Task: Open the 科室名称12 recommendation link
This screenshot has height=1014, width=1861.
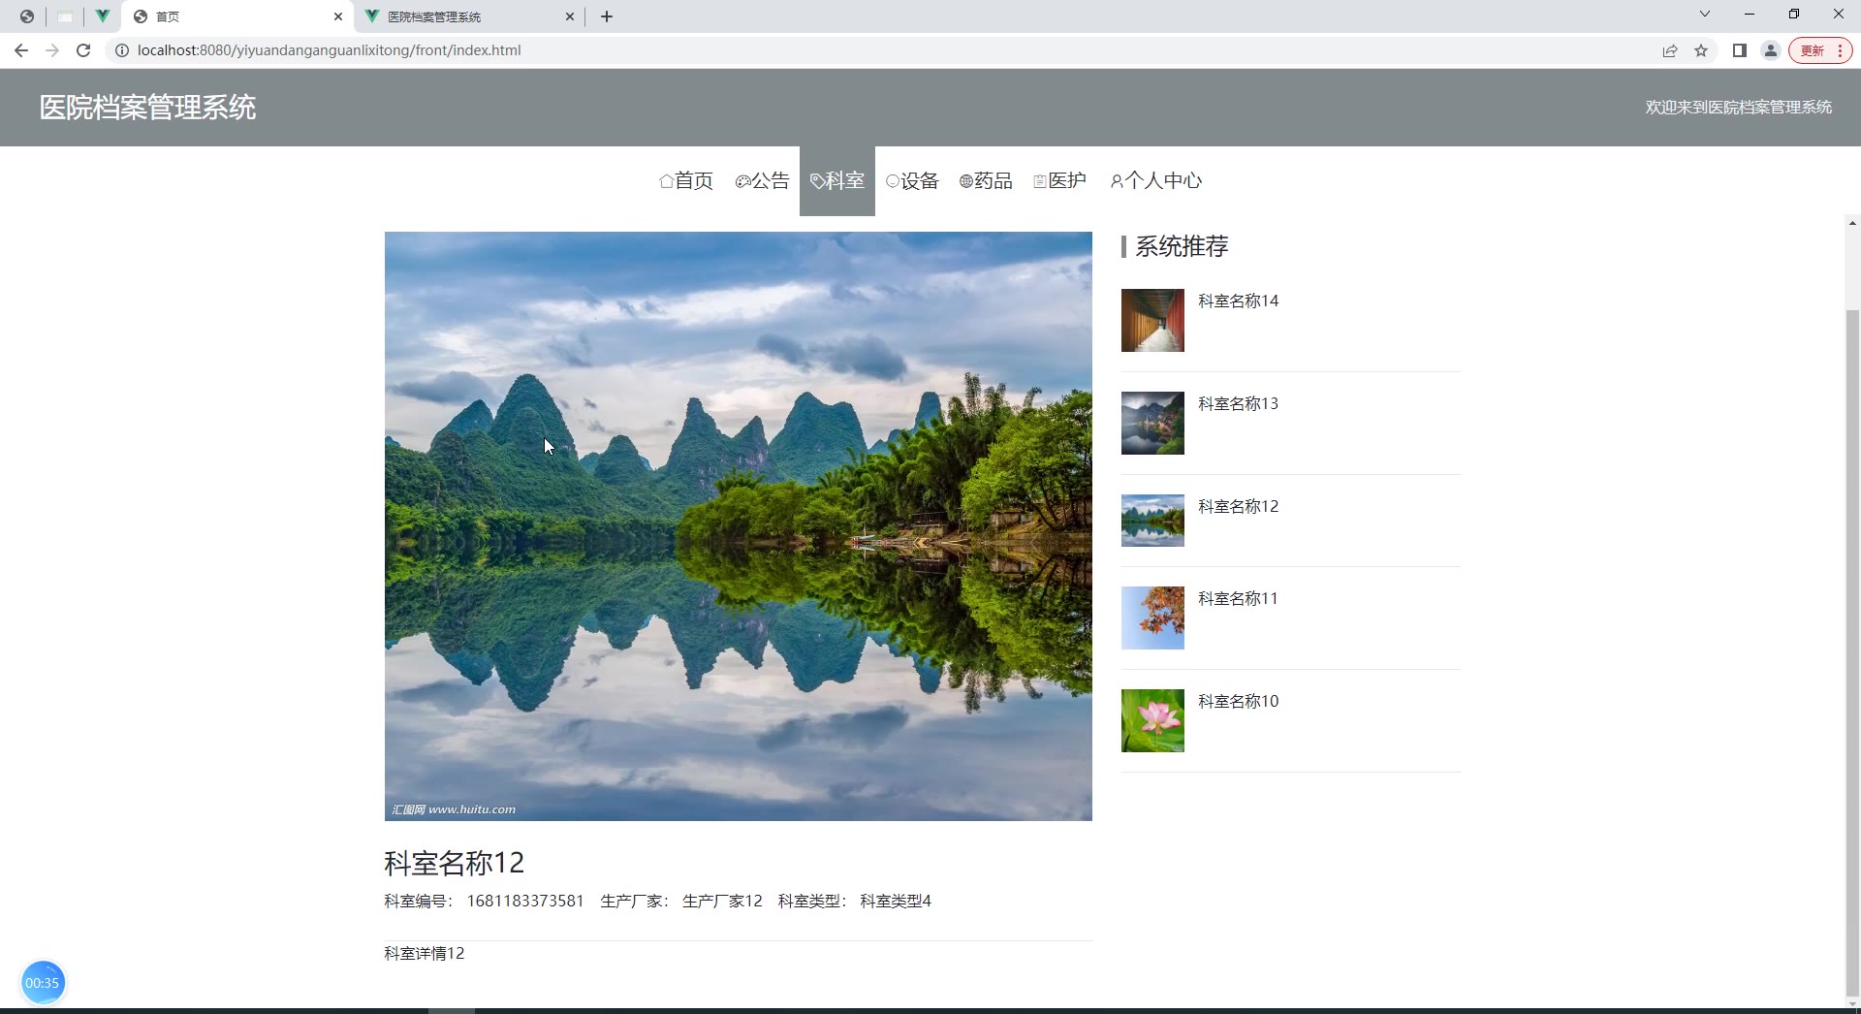Action: point(1238,506)
